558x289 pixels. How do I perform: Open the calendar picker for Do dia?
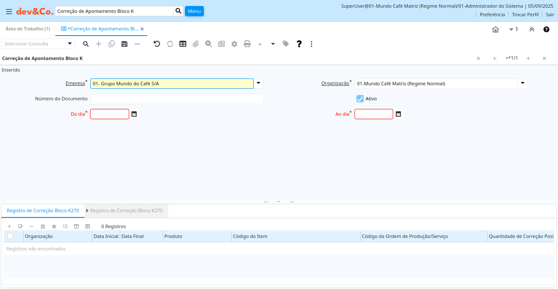pyautogui.click(x=134, y=114)
